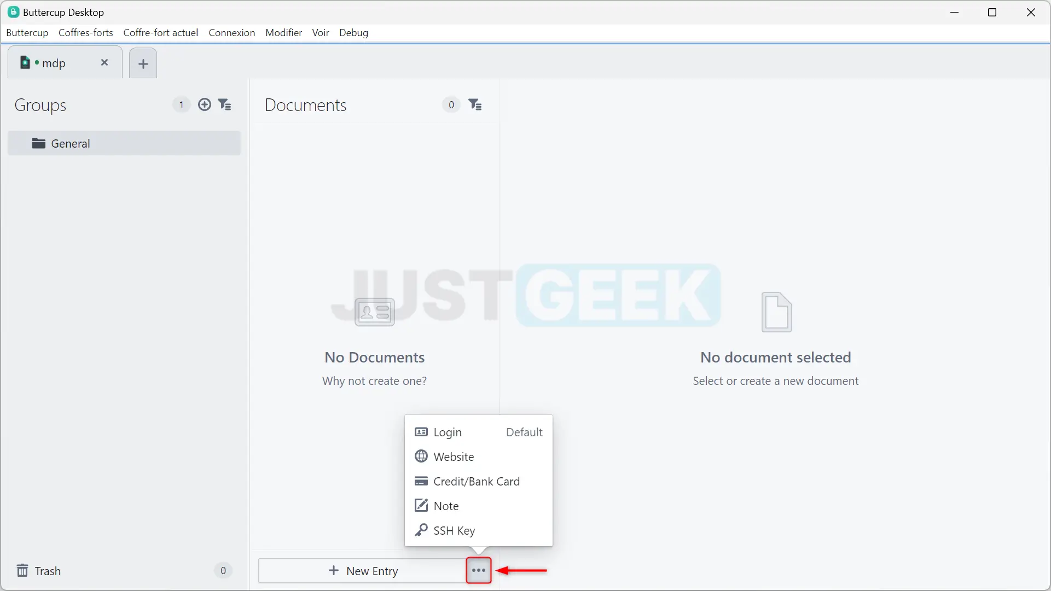Click the Groups count badge 1
Screen dimensions: 1051x591
(181, 104)
